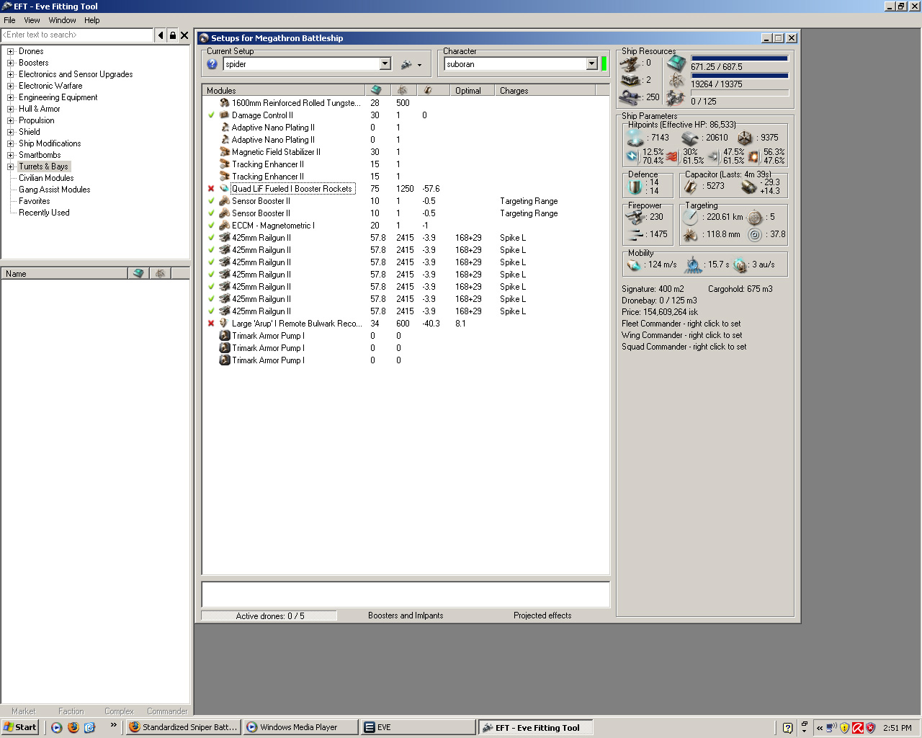Expand the Propulsion category
This screenshot has width=922, height=738.
11,121
